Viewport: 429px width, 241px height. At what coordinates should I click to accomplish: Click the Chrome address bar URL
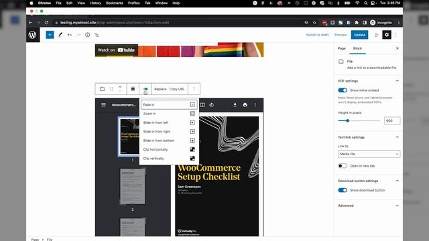115,22
